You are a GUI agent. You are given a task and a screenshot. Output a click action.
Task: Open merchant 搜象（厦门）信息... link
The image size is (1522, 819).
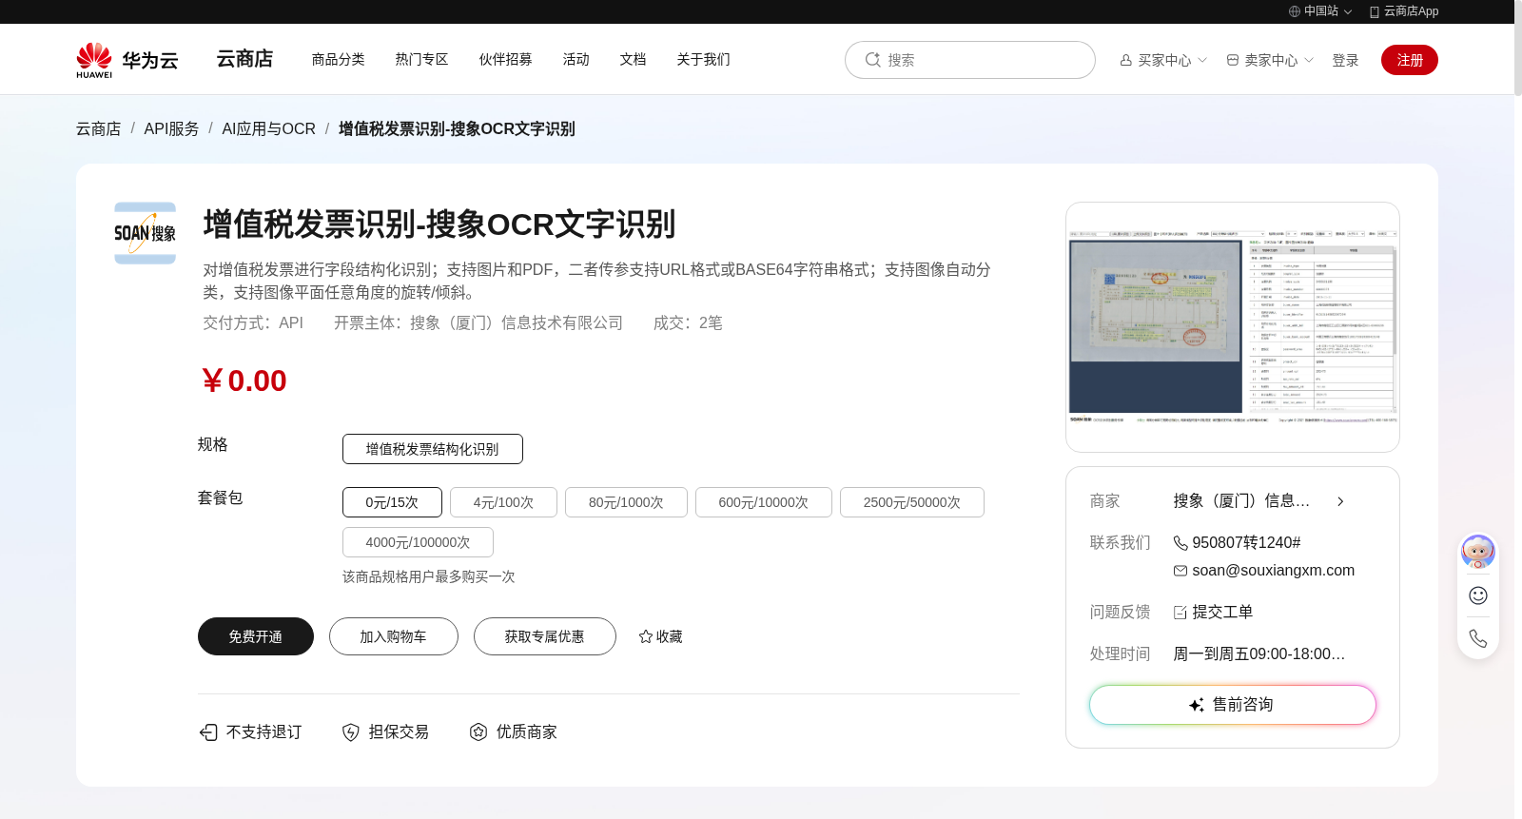click(x=1241, y=501)
